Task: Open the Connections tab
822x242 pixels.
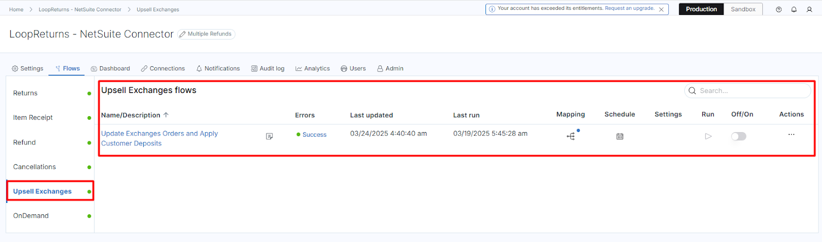Action: [163, 68]
